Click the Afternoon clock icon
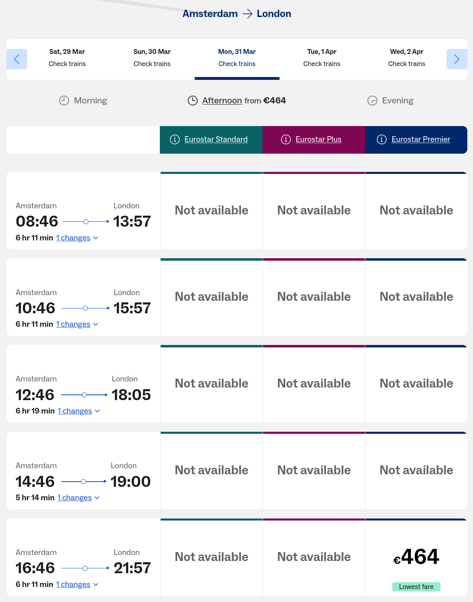The width and height of the screenshot is (473, 602). point(193,101)
